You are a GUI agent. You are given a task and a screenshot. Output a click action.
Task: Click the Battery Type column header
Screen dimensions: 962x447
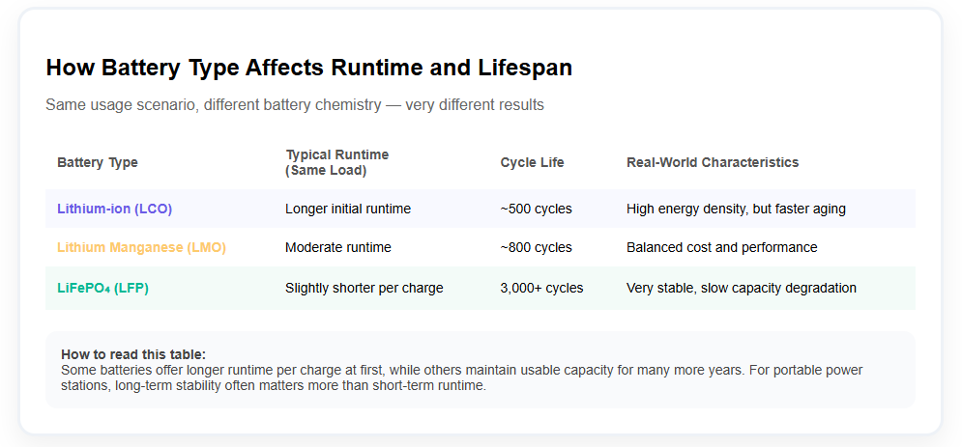point(98,162)
